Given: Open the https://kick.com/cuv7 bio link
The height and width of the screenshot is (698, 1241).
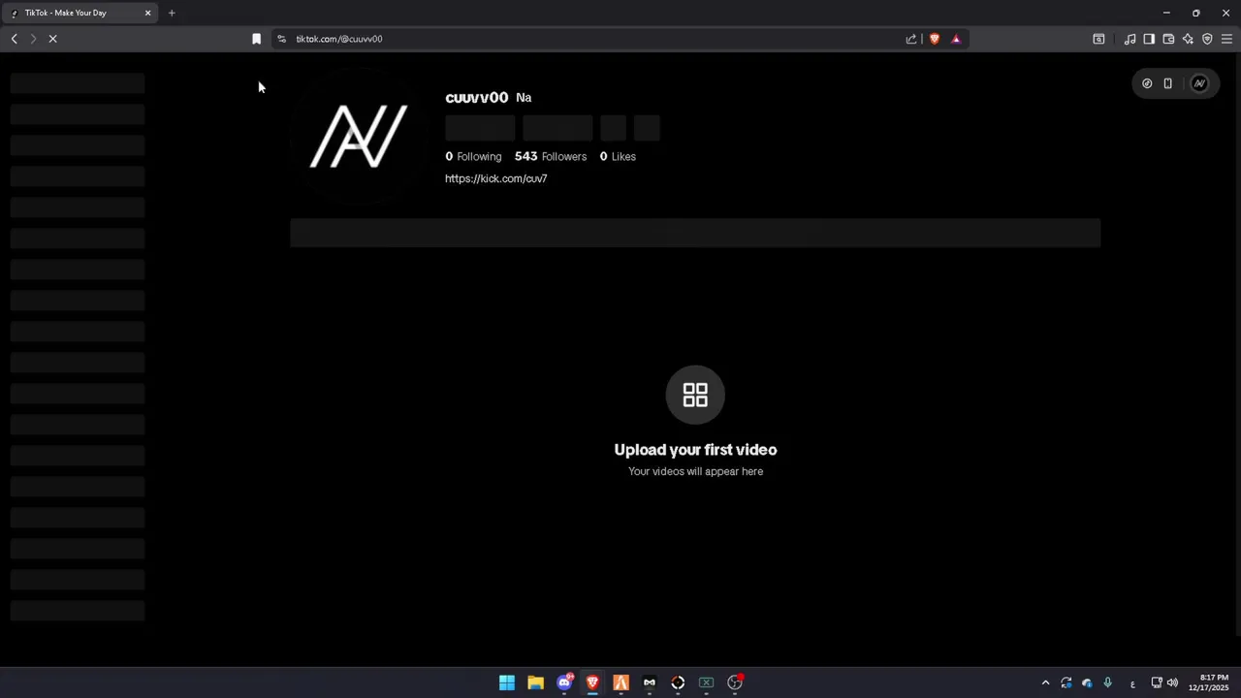Looking at the screenshot, I should point(496,178).
